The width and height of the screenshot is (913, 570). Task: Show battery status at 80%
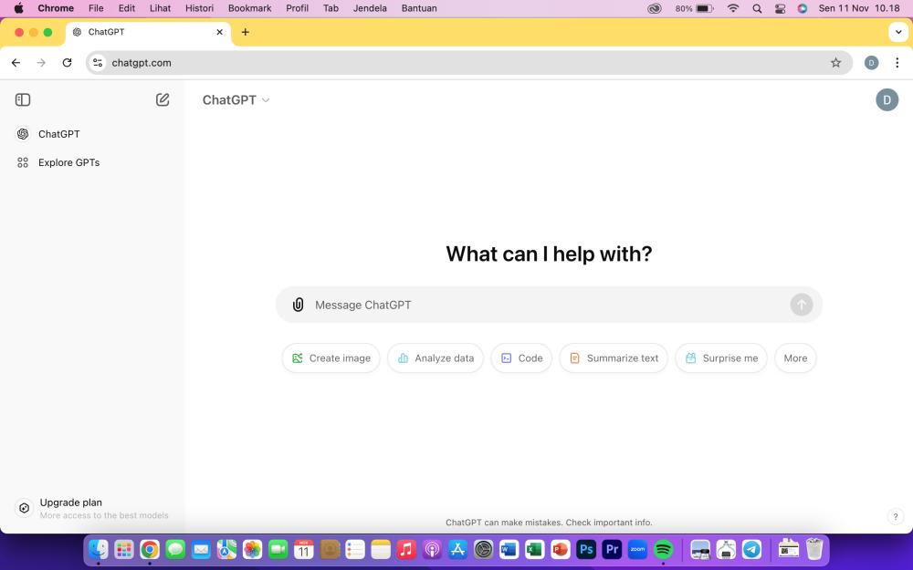coord(694,8)
